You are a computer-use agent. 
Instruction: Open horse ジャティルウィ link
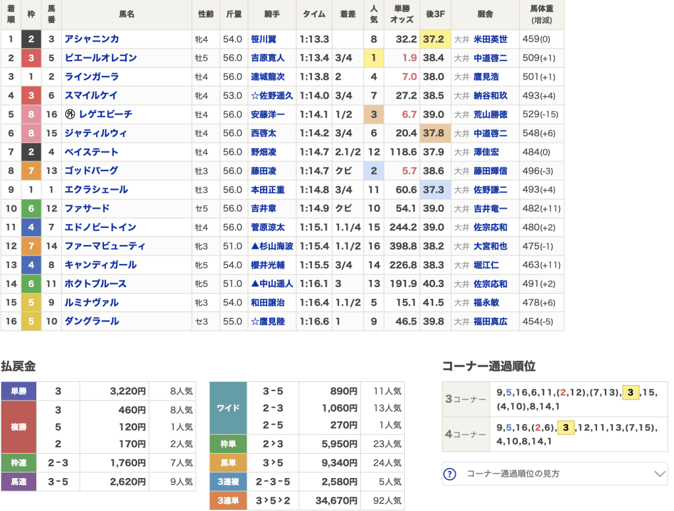96,133
